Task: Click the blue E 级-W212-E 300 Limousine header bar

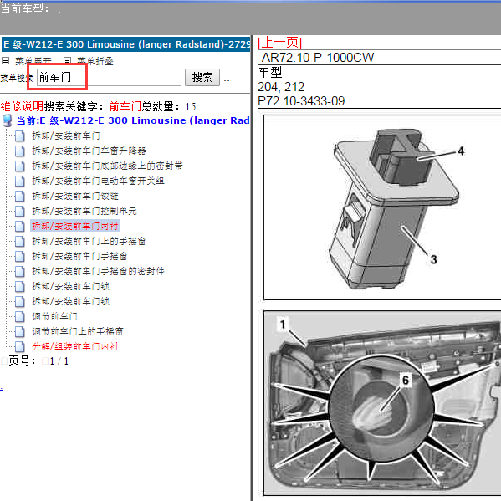Action: click(x=126, y=44)
